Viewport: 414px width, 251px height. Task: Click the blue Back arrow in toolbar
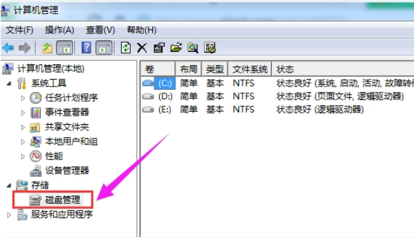coord(8,48)
